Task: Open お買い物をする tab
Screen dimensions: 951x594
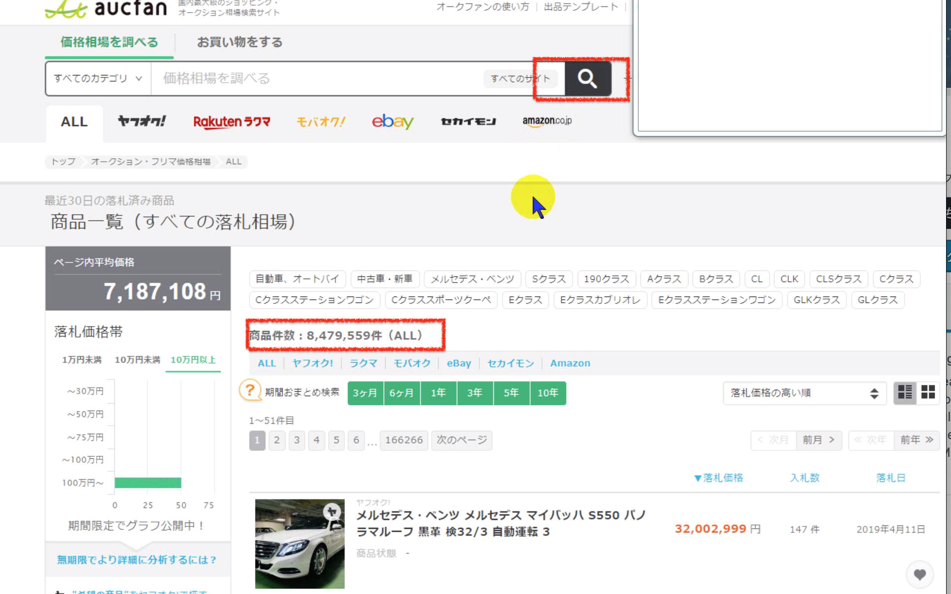Action: (240, 42)
